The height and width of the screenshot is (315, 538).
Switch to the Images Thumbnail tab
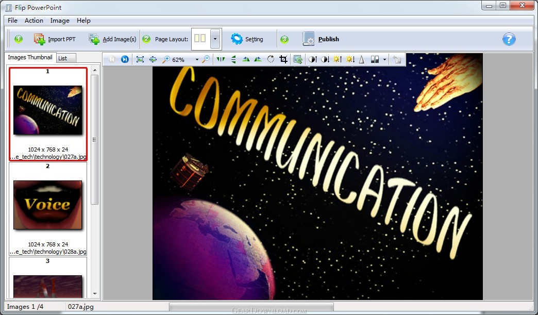(x=30, y=57)
